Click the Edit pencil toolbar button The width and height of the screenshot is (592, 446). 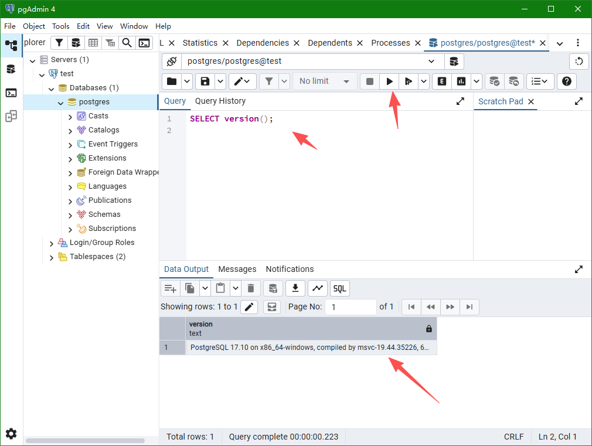243,81
